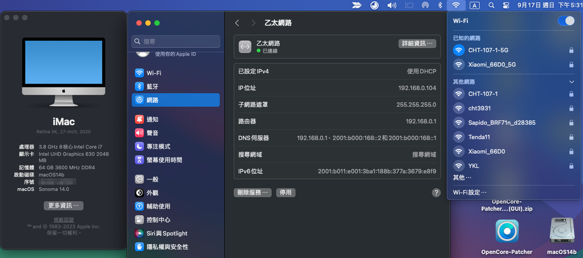Connect to Sapido_BRF71n_d28385 network
Screen dimensions: 583x258
point(514,123)
